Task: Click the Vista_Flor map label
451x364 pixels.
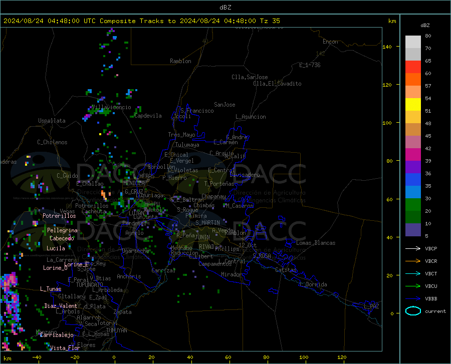Action: coord(65,348)
